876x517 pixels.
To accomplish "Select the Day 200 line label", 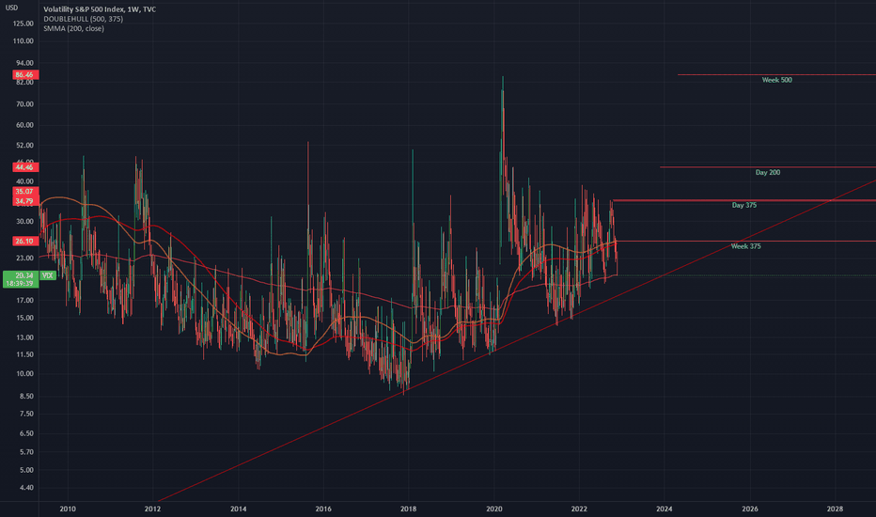I will click(768, 172).
